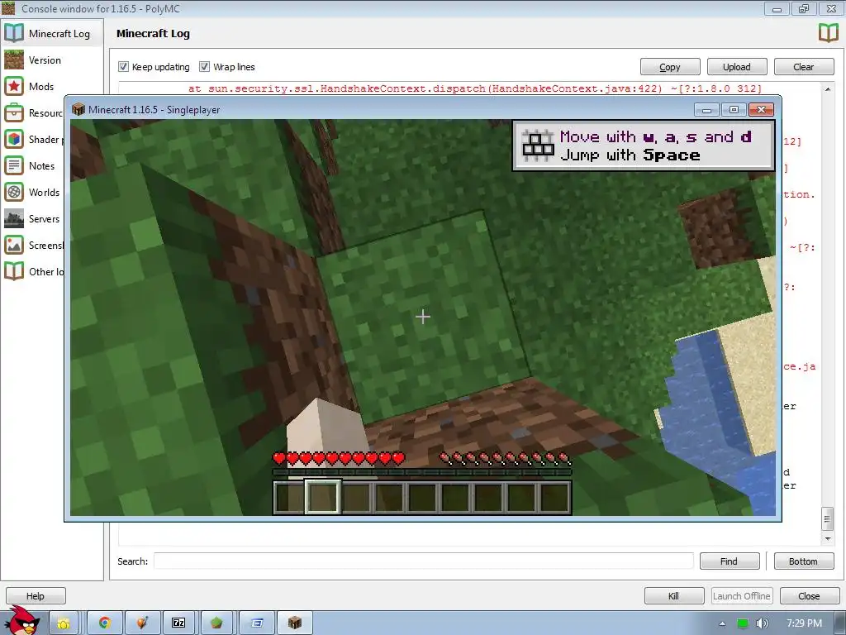Click the Kill button

(674, 596)
